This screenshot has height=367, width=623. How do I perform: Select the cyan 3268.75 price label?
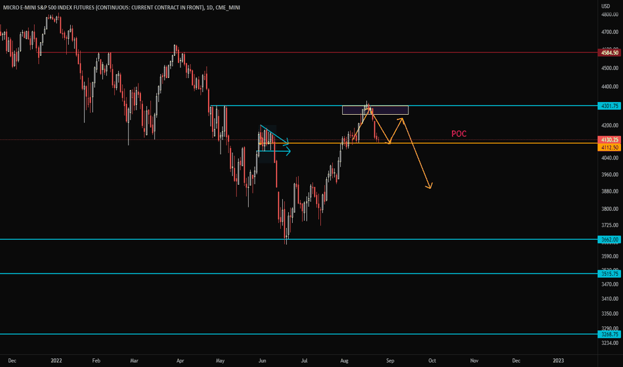[610, 334]
